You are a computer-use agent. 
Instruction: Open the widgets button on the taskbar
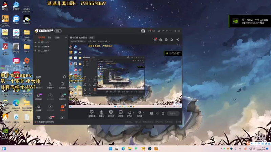click(x=4, y=149)
